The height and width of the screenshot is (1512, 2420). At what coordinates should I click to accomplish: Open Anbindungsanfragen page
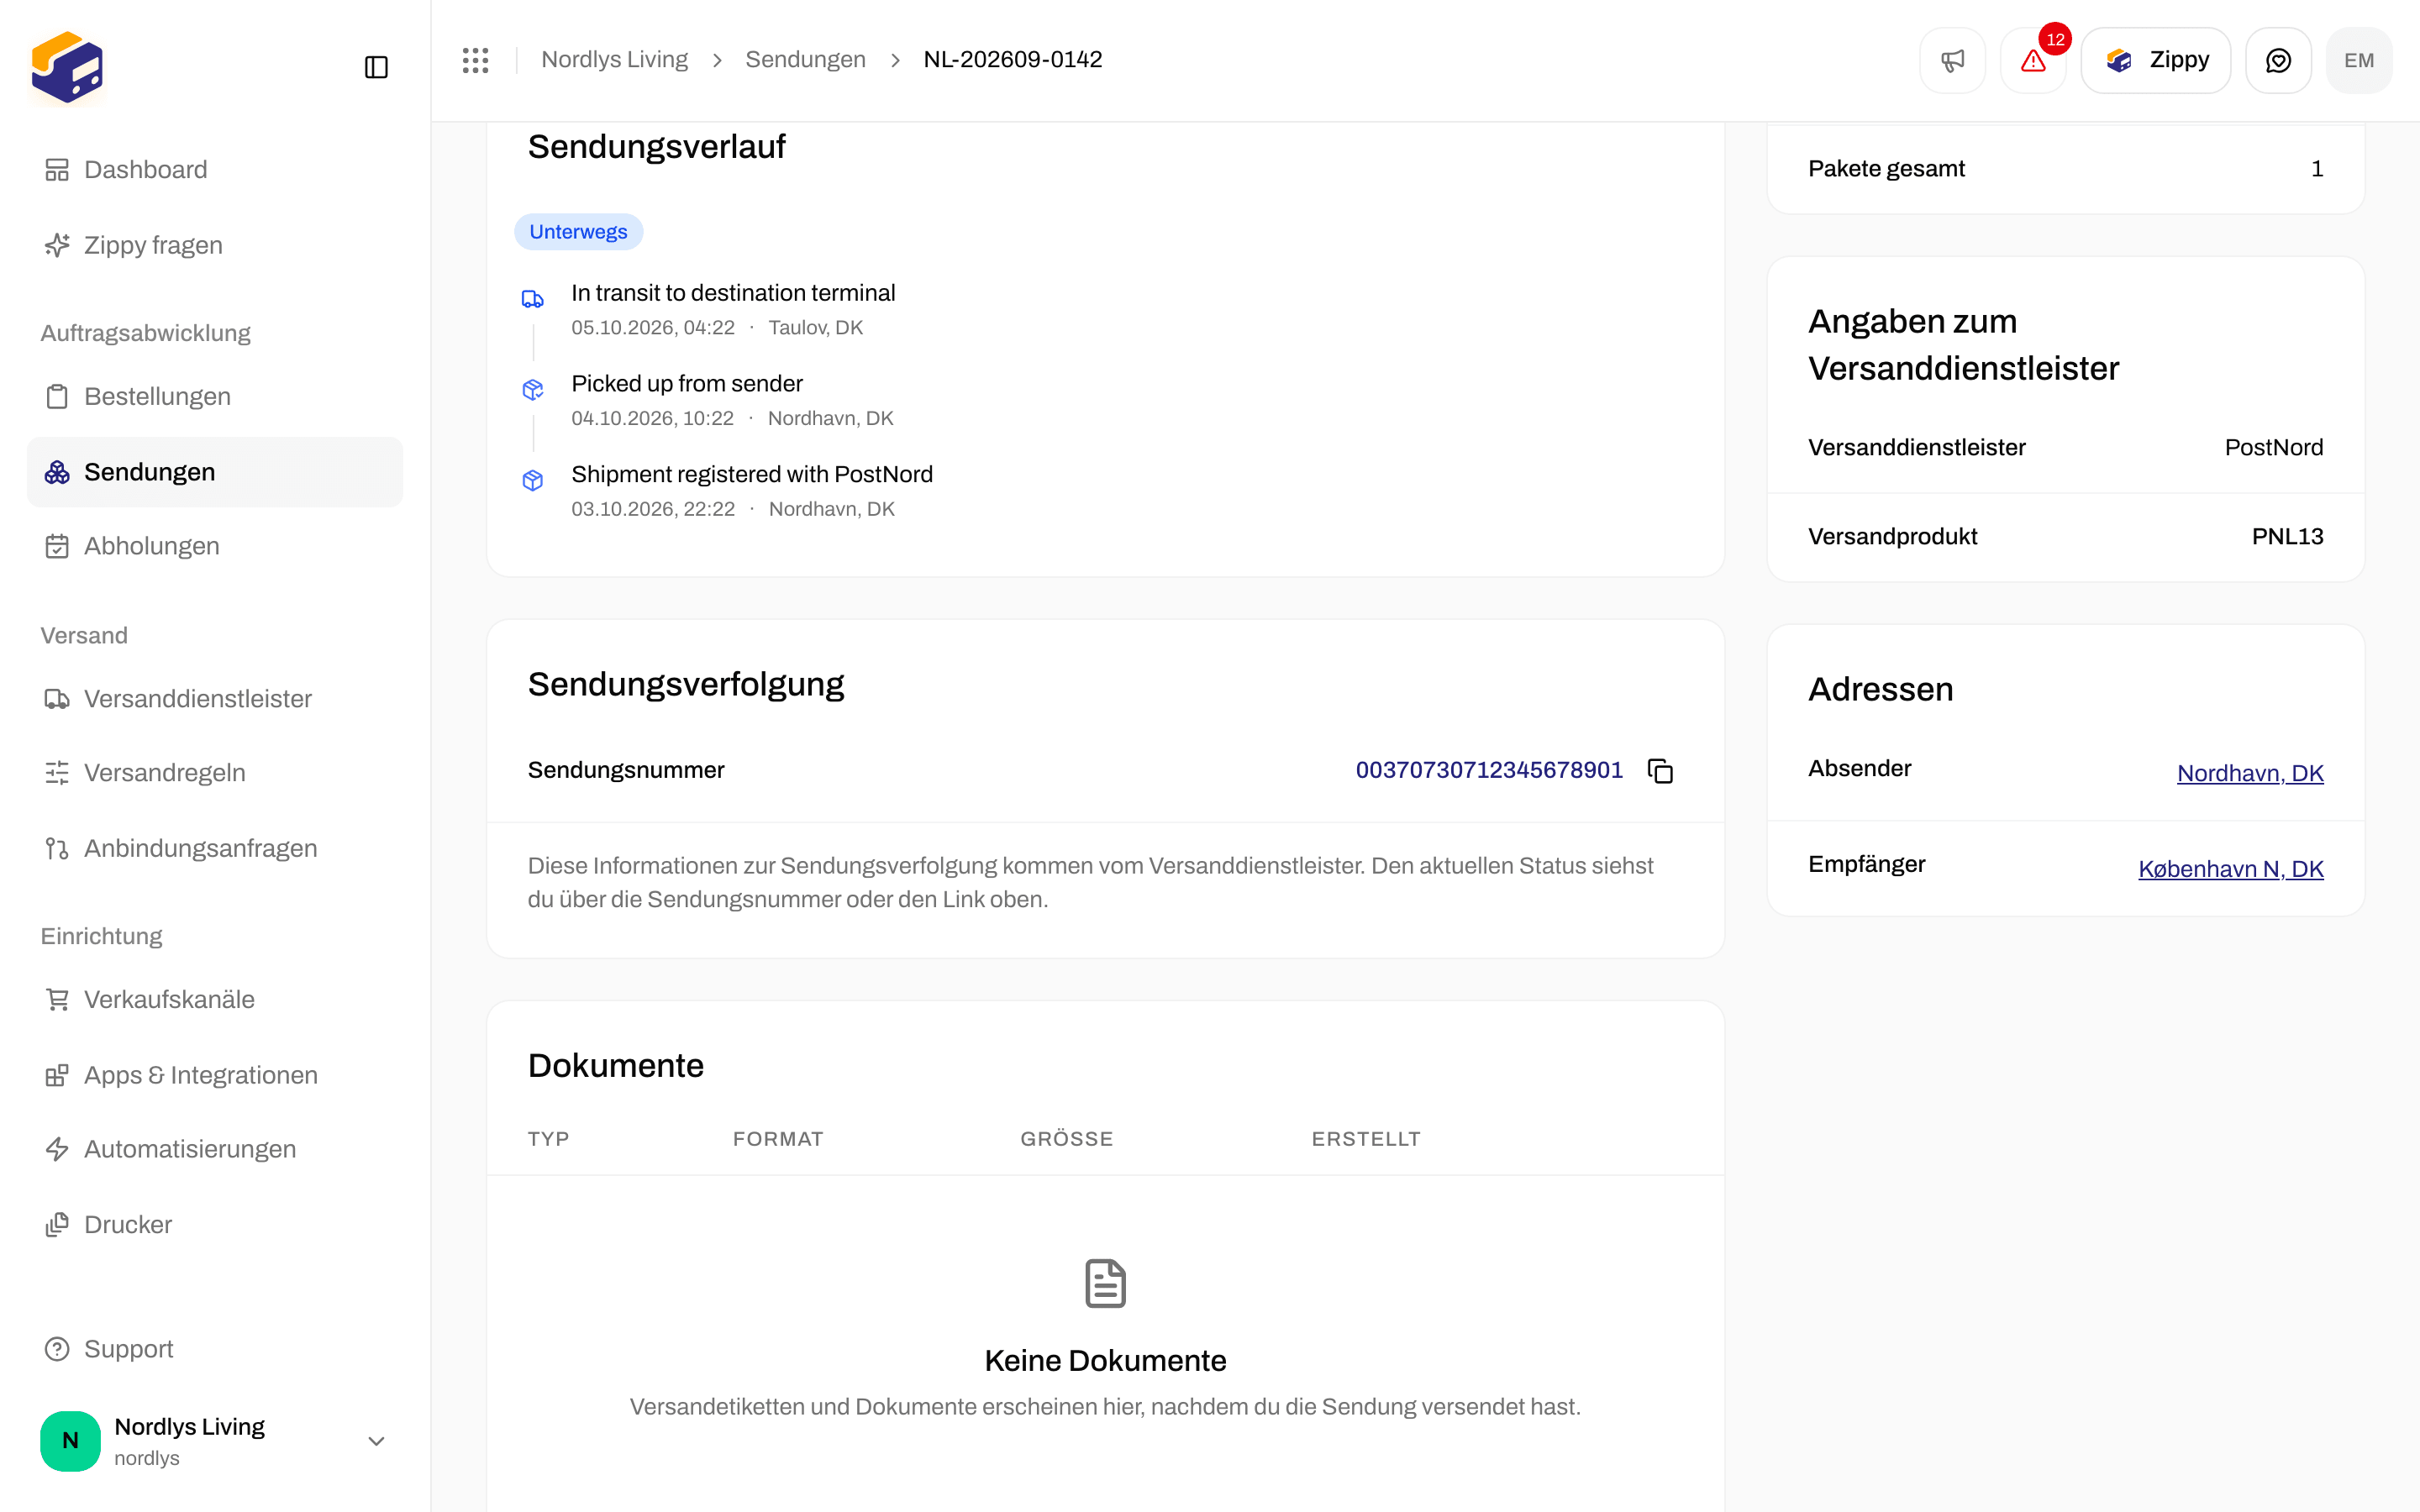point(215,848)
